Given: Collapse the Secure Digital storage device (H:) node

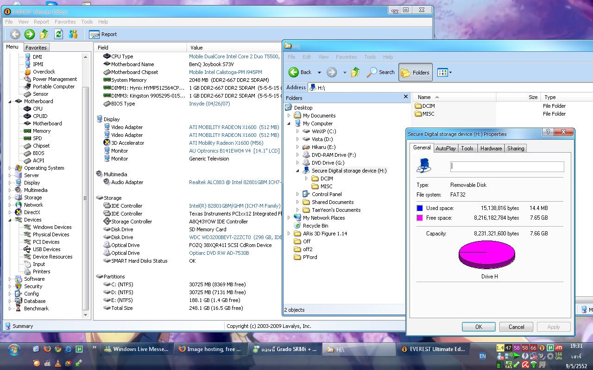Looking at the screenshot, I should 297,171.
